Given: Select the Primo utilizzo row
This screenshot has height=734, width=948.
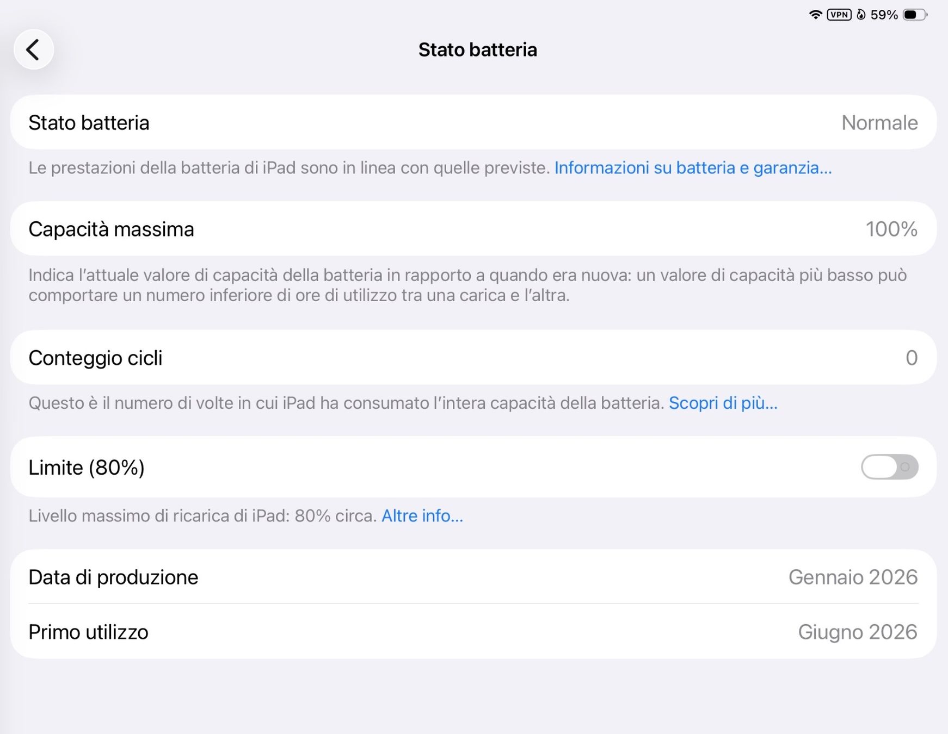Looking at the screenshot, I should click(473, 632).
